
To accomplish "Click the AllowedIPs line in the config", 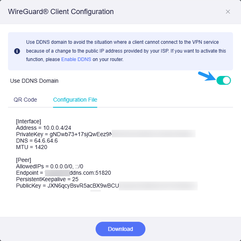I will tap(50, 166).
